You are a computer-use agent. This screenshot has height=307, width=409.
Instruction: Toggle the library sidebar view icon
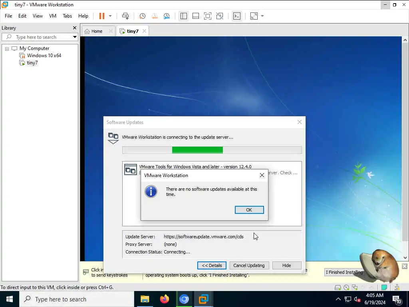point(184,16)
